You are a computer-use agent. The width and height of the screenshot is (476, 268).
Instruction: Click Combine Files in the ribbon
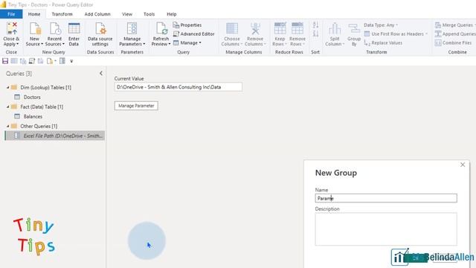[x=453, y=43]
